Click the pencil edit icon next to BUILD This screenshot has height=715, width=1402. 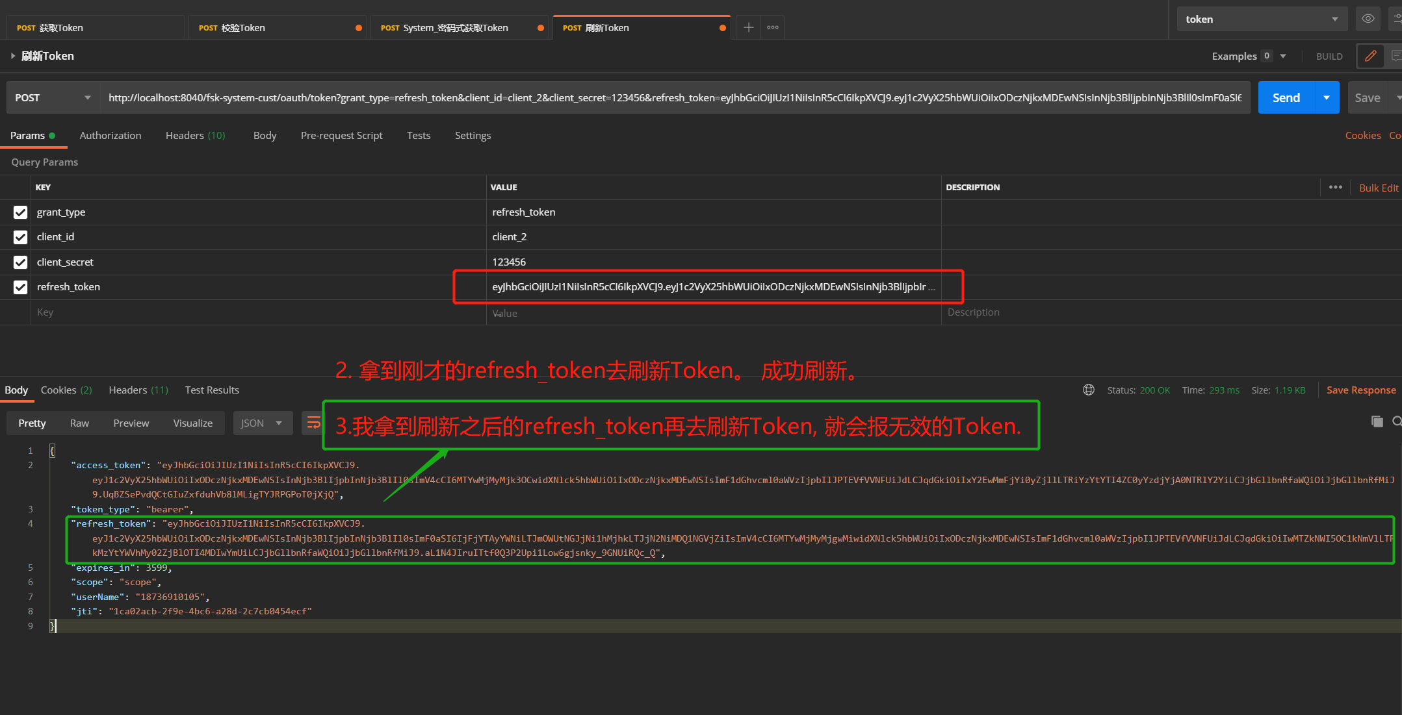(x=1370, y=56)
